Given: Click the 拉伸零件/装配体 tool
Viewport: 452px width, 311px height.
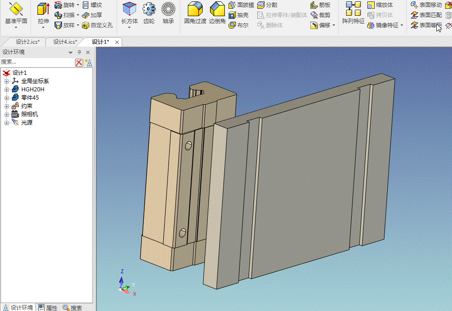Looking at the screenshot, I should click(x=282, y=15).
